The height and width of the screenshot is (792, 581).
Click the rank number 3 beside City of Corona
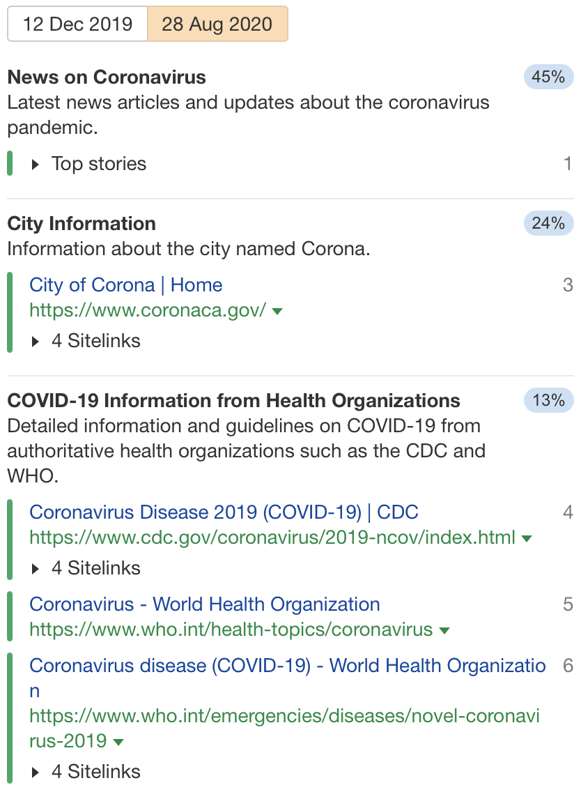click(x=568, y=284)
